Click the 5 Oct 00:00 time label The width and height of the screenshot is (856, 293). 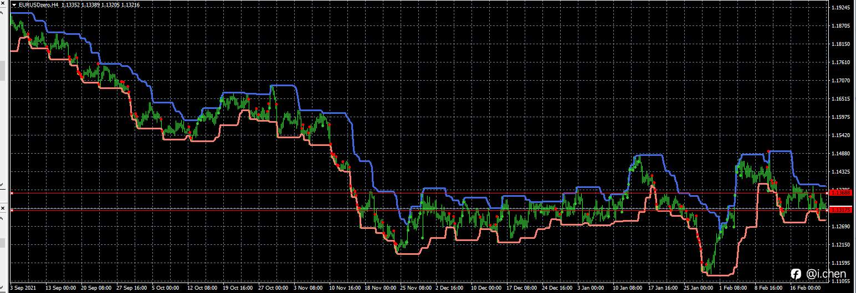pos(166,288)
